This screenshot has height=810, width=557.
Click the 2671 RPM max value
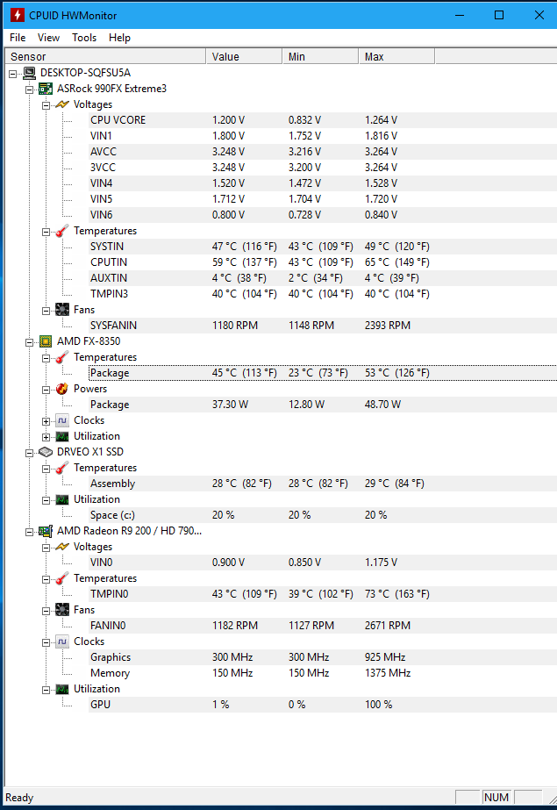388,626
